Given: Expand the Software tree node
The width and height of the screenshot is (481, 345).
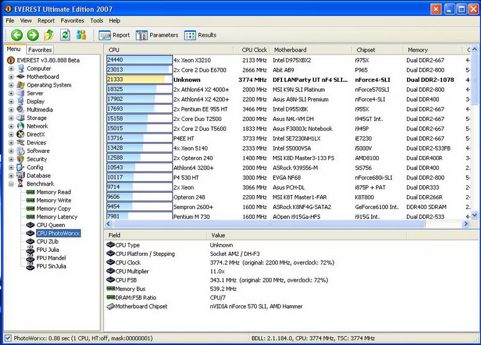Looking at the screenshot, I should coord(11,151).
